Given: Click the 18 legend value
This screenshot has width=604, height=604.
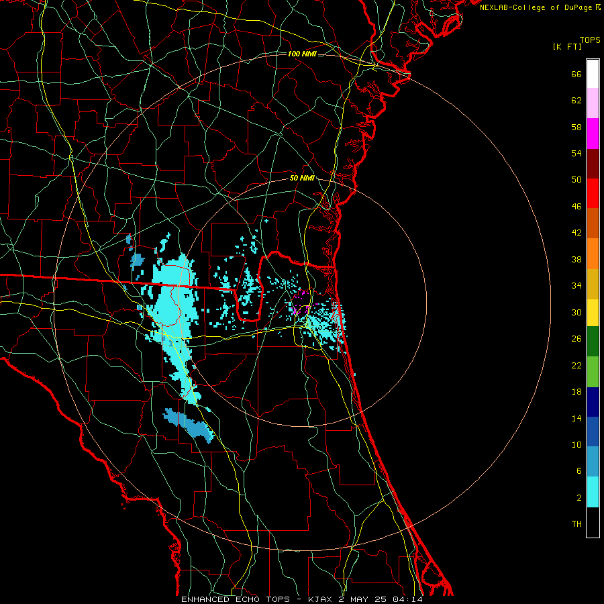Looking at the screenshot, I should (576, 392).
